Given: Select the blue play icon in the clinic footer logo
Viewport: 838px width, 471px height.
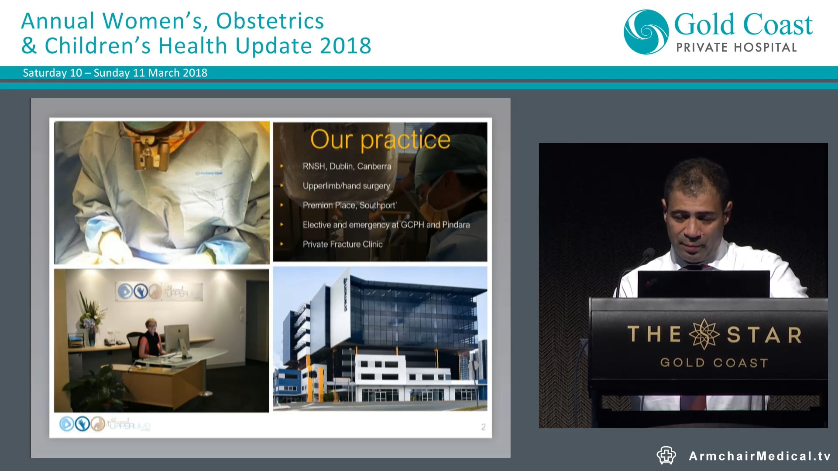Looking at the screenshot, I should 67,424.
